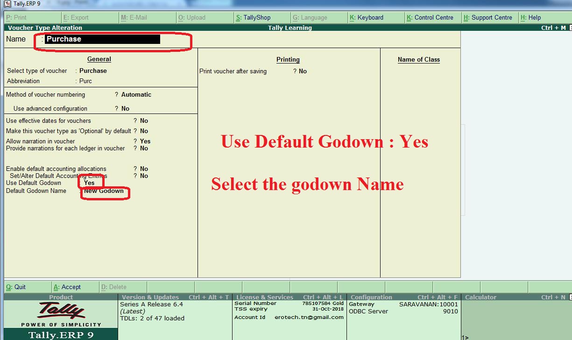The image size is (572, 340).
Task: Click ODBC Server 9010 entry
Action: (x=403, y=312)
